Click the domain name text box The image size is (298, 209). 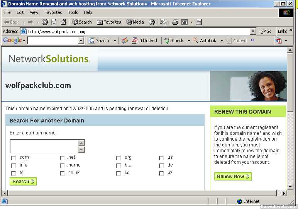44,146
